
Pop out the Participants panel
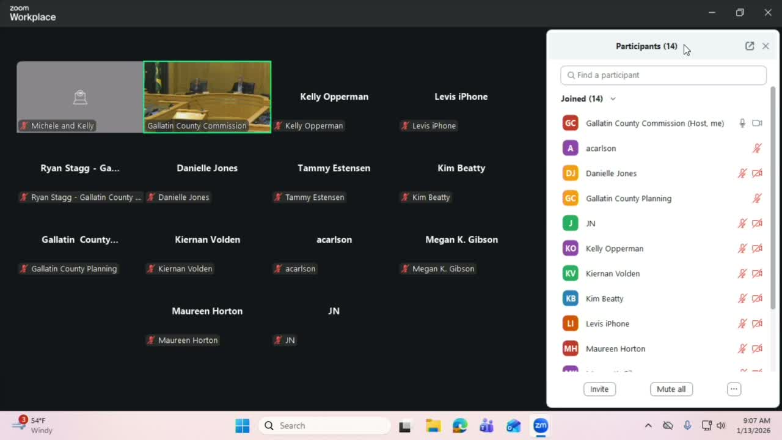(x=750, y=46)
